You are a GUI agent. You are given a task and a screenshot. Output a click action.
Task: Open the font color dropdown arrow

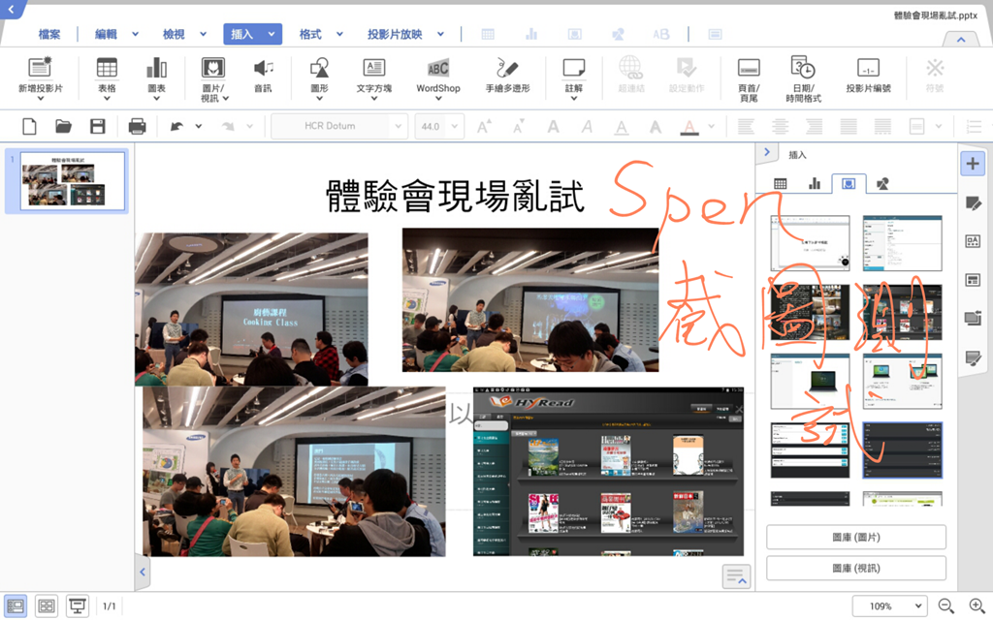(x=711, y=127)
